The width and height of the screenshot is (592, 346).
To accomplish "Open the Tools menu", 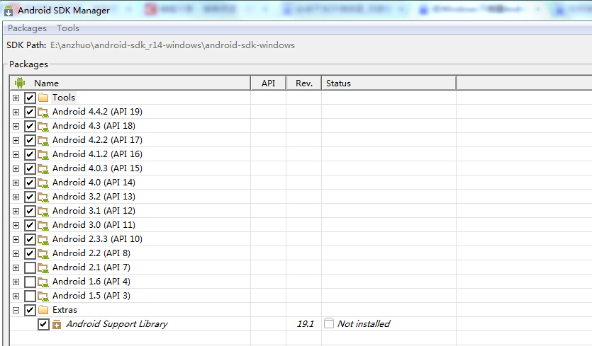I will click(x=68, y=28).
